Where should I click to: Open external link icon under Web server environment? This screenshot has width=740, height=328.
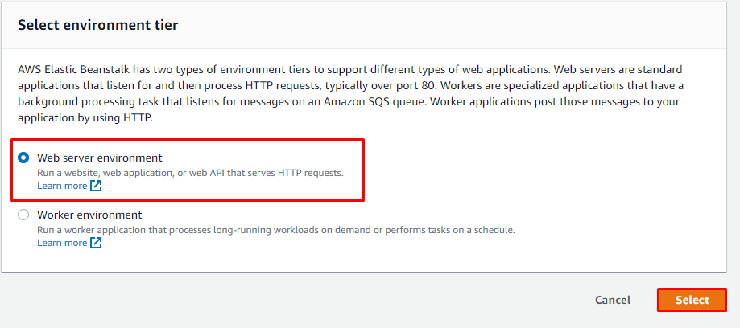96,186
